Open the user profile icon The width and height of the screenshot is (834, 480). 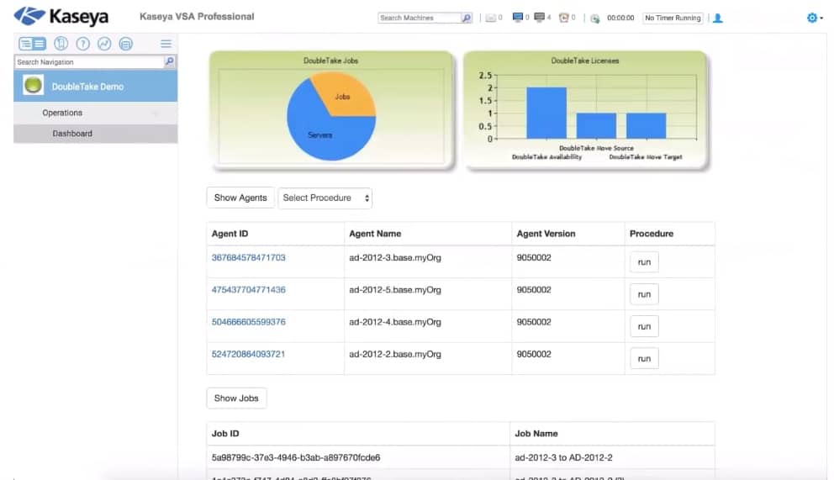point(717,18)
